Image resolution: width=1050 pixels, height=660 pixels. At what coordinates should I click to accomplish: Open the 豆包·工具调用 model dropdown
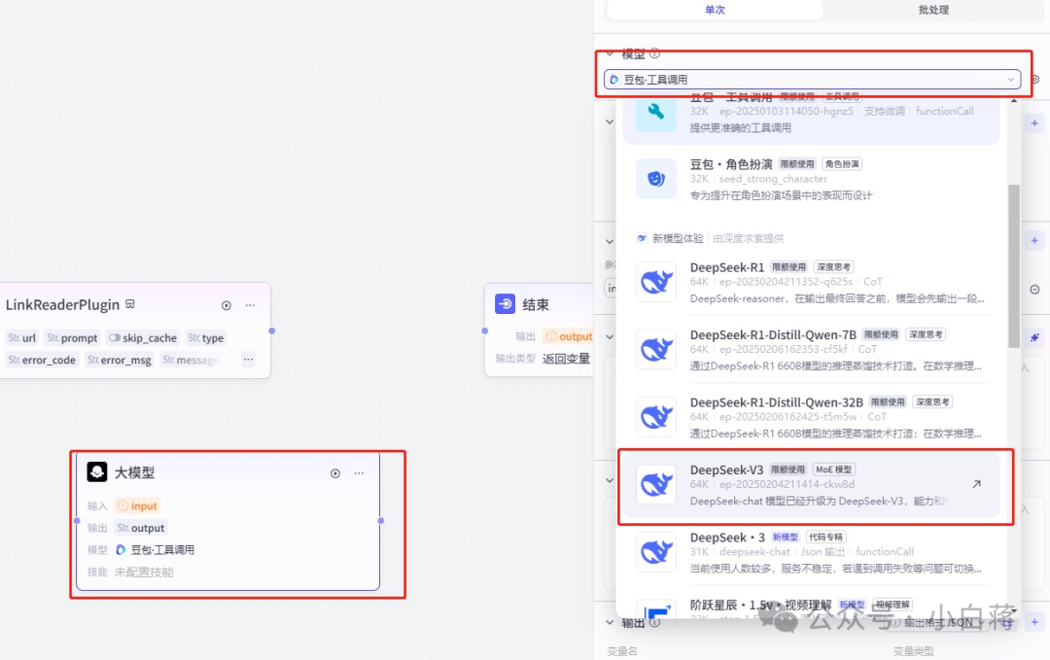[812, 79]
